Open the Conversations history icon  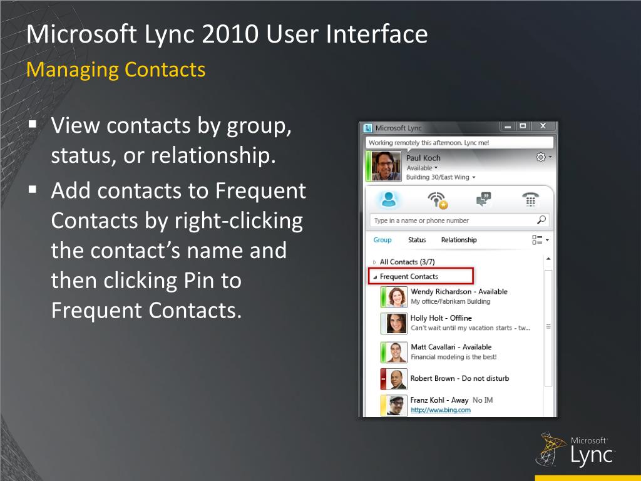[484, 200]
